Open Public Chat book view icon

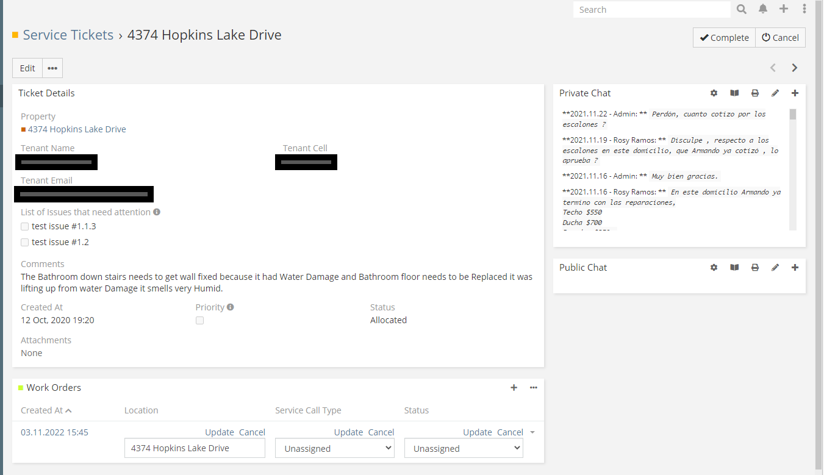pyautogui.click(x=734, y=268)
